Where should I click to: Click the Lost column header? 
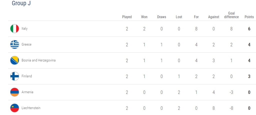[179, 17]
